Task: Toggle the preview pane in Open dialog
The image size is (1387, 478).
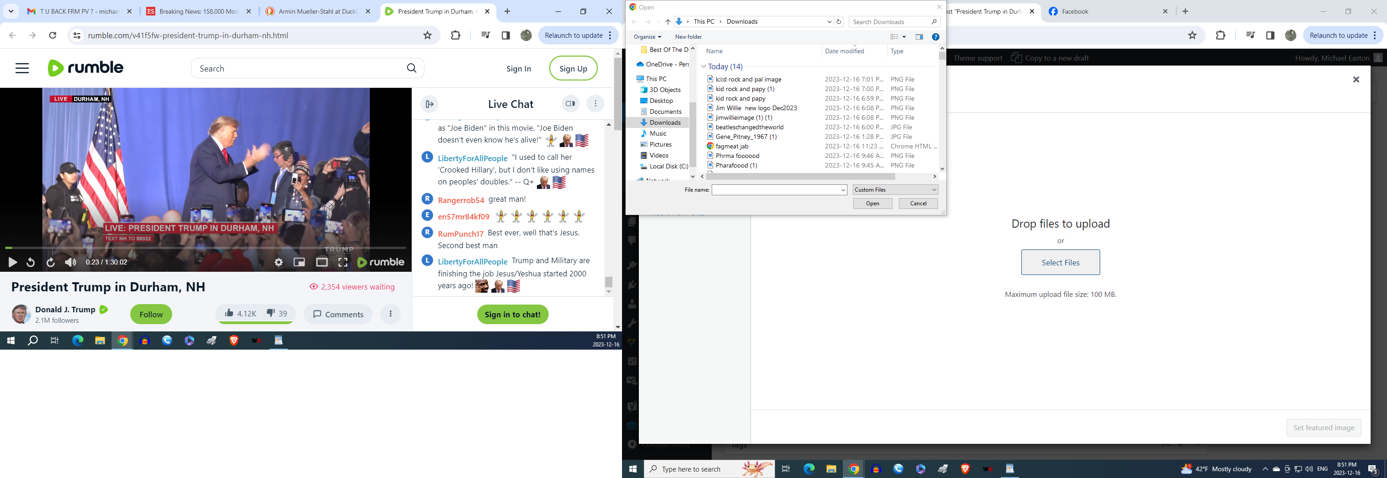Action: click(919, 36)
